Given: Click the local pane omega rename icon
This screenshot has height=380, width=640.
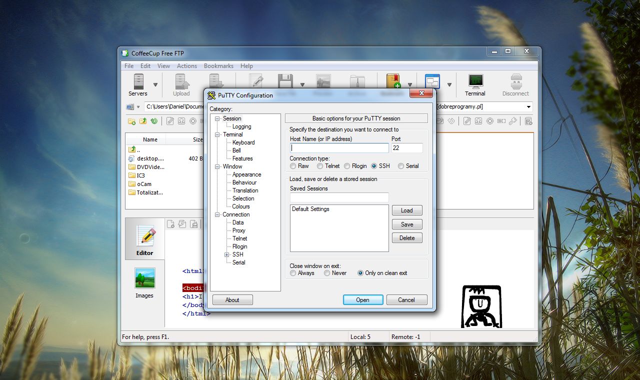Looking at the screenshot, I should [x=181, y=121].
